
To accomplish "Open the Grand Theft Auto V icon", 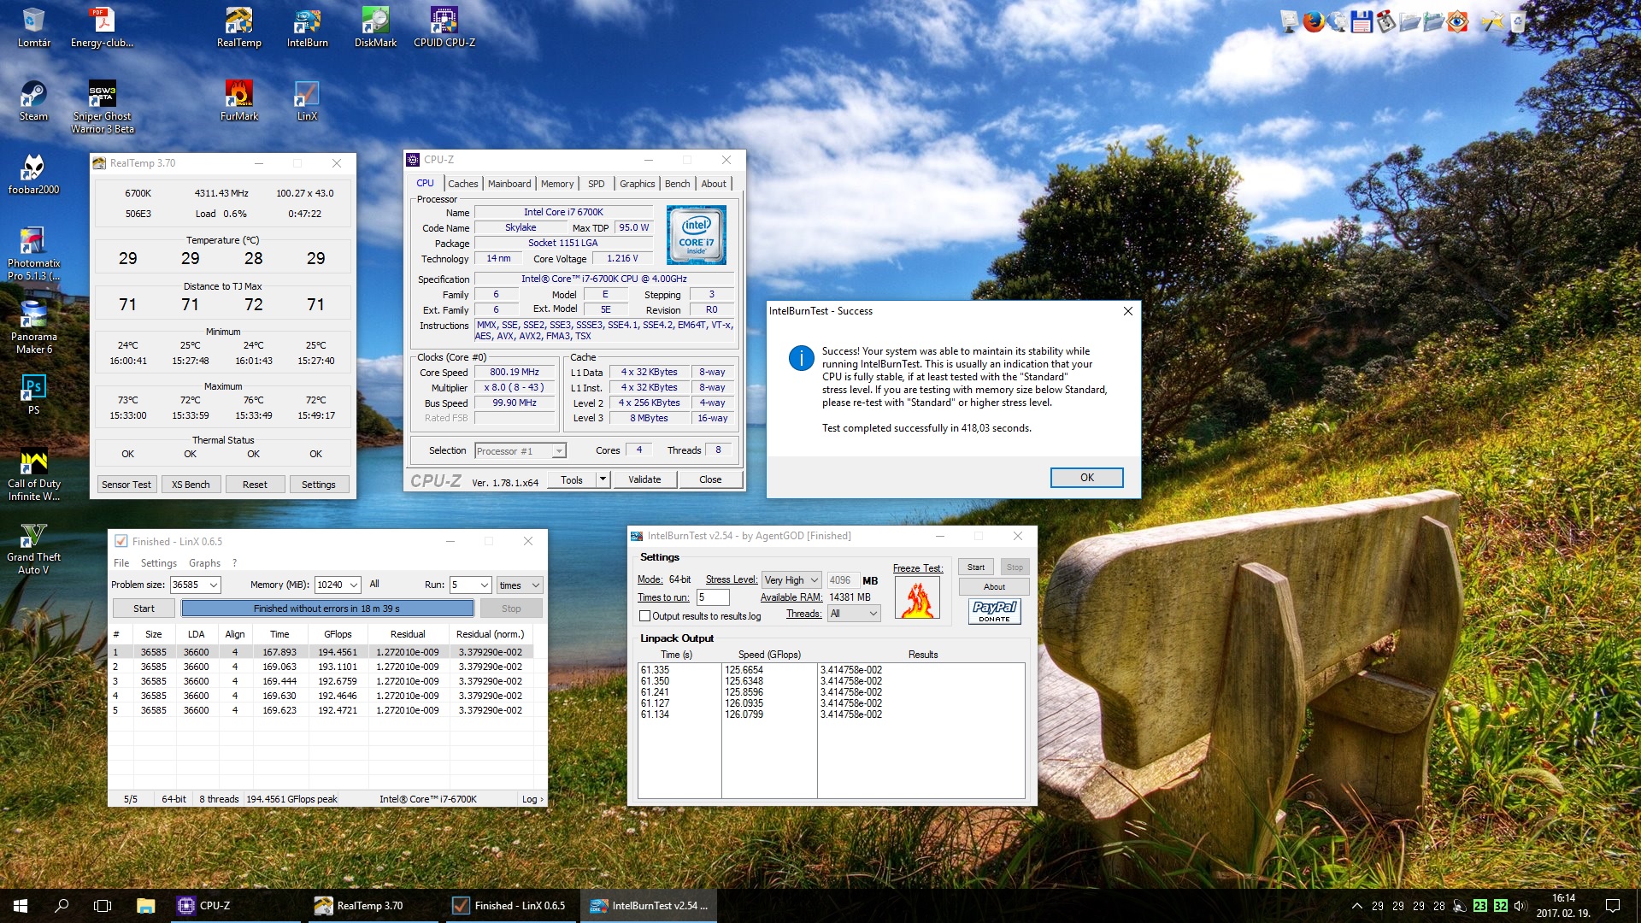I will pos(33,548).
